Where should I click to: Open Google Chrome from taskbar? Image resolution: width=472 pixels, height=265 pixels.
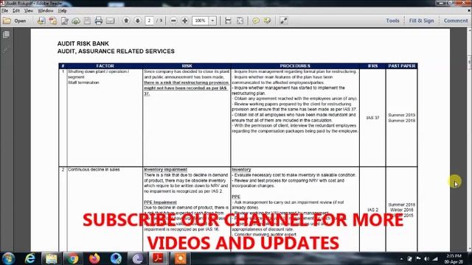point(73,258)
